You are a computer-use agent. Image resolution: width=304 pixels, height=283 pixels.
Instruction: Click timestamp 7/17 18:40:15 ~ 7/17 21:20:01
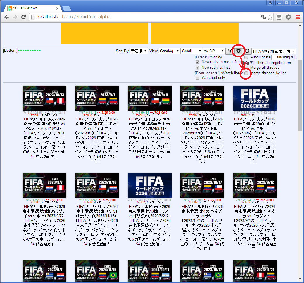[x=149, y=200]
